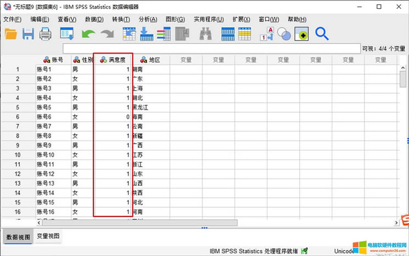Click the Undo green arrow icon
Viewport: 409px width, 256px height.
tap(88, 34)
